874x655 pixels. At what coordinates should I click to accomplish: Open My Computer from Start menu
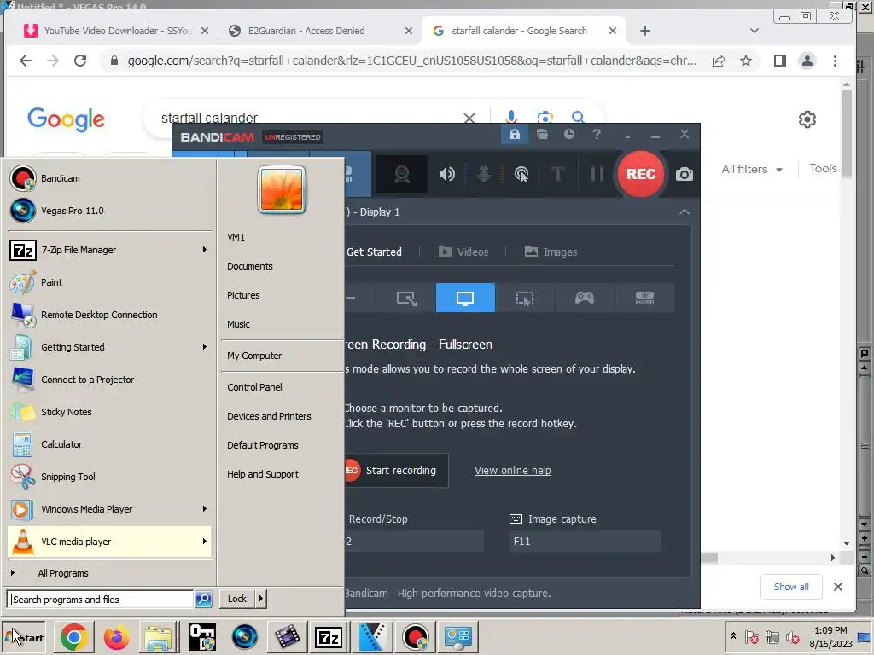(254, 356)
